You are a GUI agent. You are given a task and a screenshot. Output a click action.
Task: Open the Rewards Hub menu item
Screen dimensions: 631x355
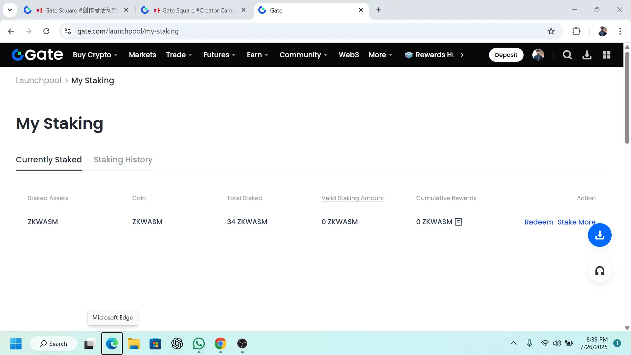tap(430, 55)
